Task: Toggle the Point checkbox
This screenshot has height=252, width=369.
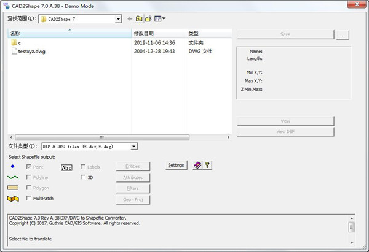Action: (29, 167)
